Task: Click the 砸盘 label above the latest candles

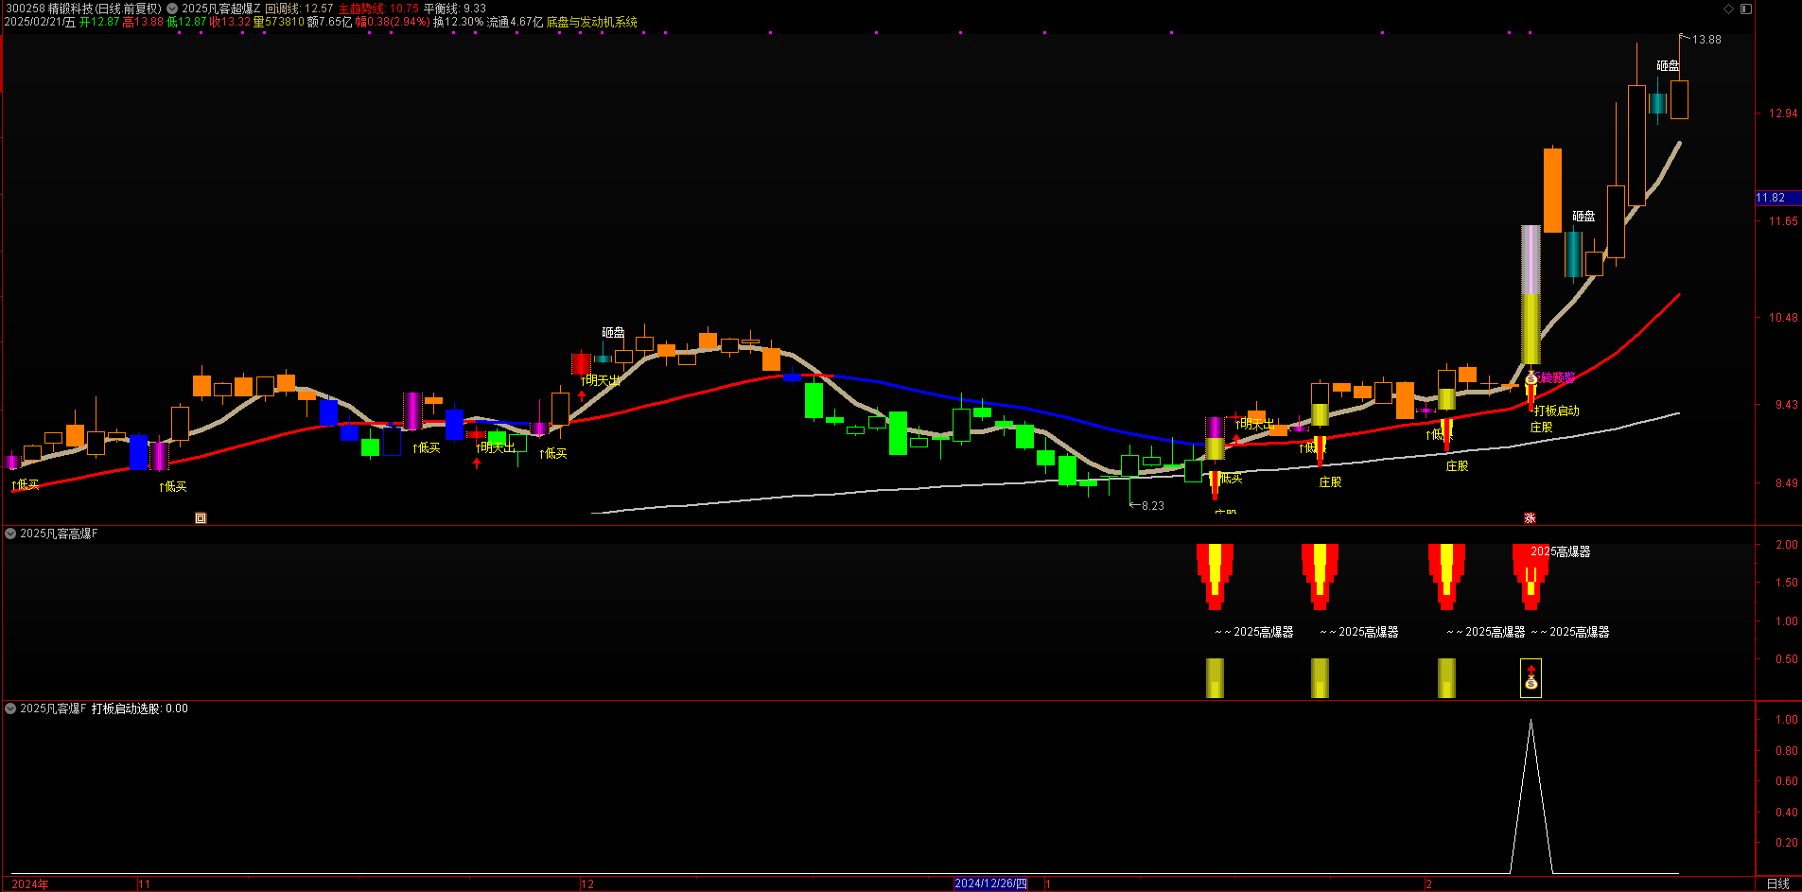Action: point(1668,66)
